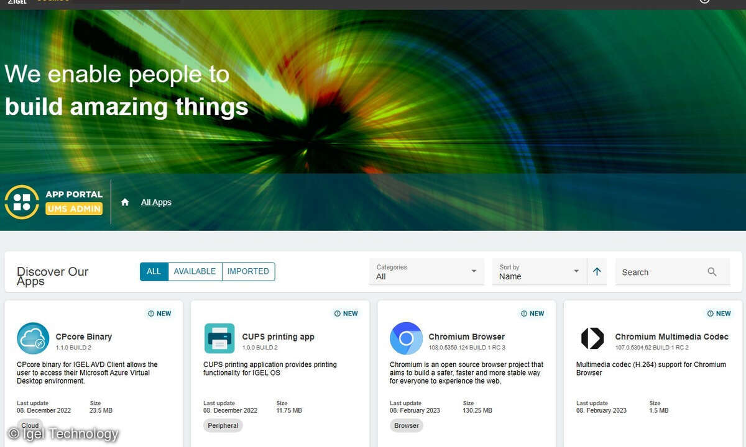Click the IGEL logo in top bar
The width and height of the screenshot is (746, 447).
click(16, 2)
